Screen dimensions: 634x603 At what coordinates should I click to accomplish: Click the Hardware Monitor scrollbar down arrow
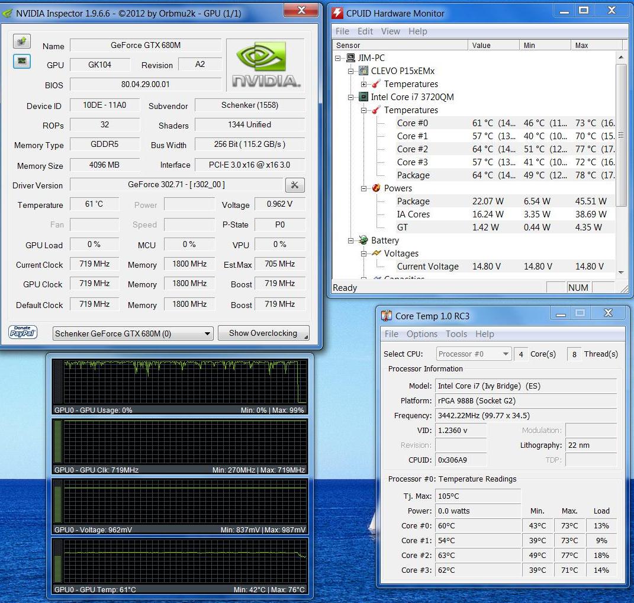(621, 272)
